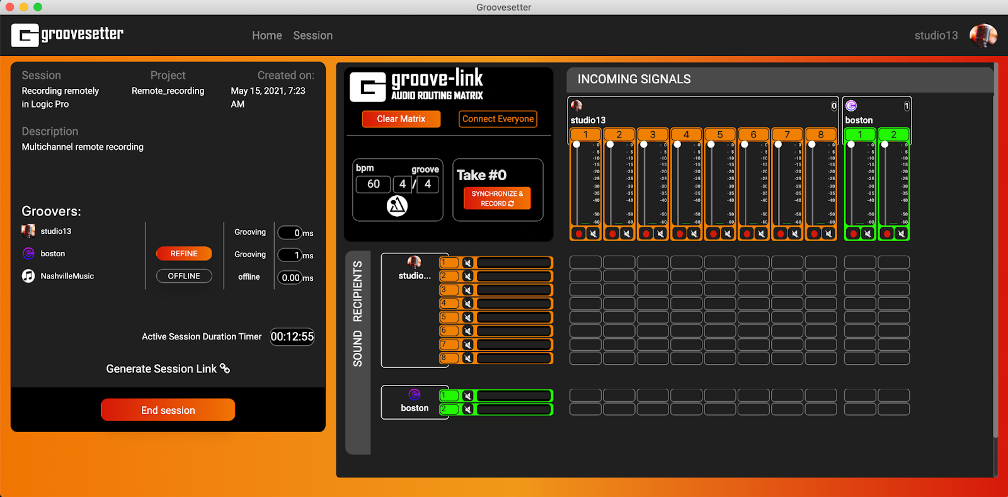Click Connect Everyone button

pos(498,119)
